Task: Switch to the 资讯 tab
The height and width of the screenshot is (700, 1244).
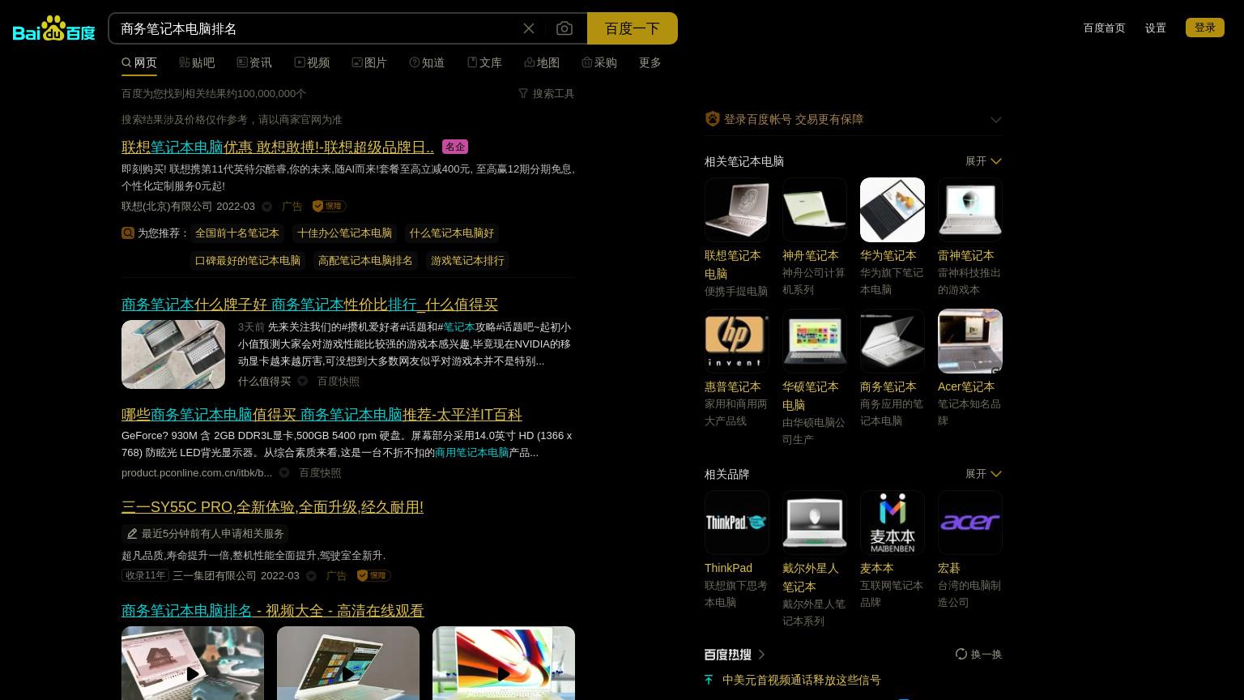Action: pos(254,62)
